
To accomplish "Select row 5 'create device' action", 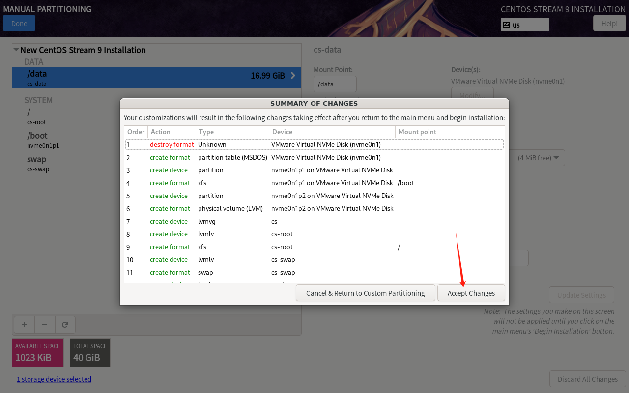I will coord(169,196).
